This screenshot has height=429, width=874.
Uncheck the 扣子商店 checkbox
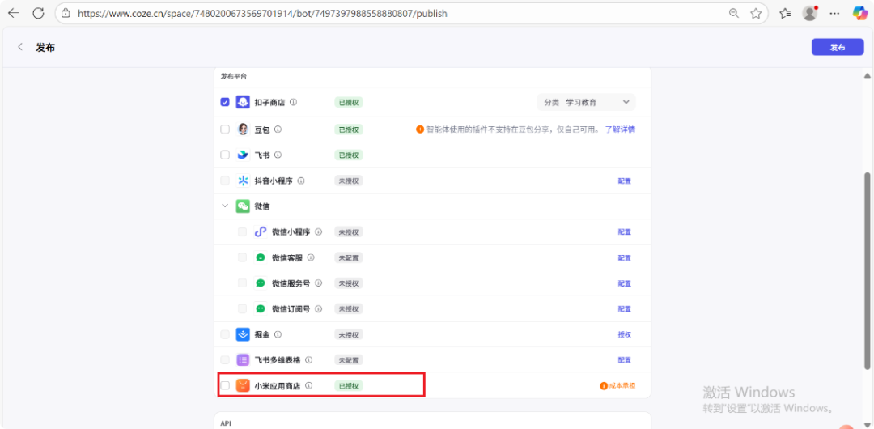225,102
